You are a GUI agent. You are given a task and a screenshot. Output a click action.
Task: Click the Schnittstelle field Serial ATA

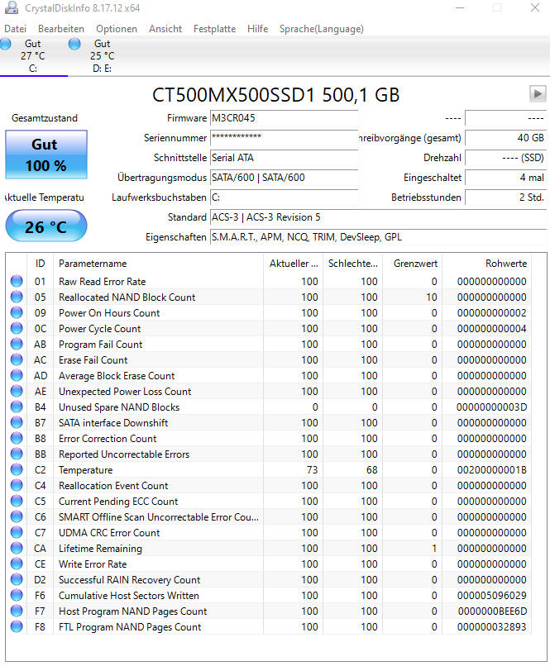click(285, 158)
